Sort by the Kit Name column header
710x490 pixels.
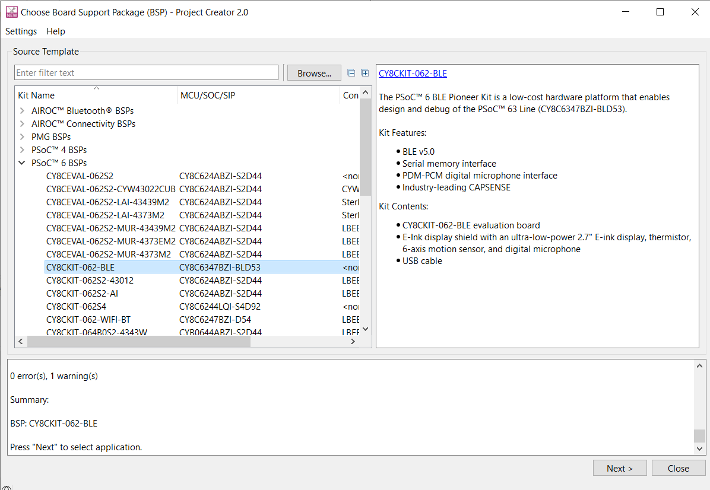(x=96, y=96)
